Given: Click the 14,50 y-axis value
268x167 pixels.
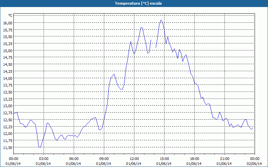Looking at the screenshot, I should pos(8,64).
